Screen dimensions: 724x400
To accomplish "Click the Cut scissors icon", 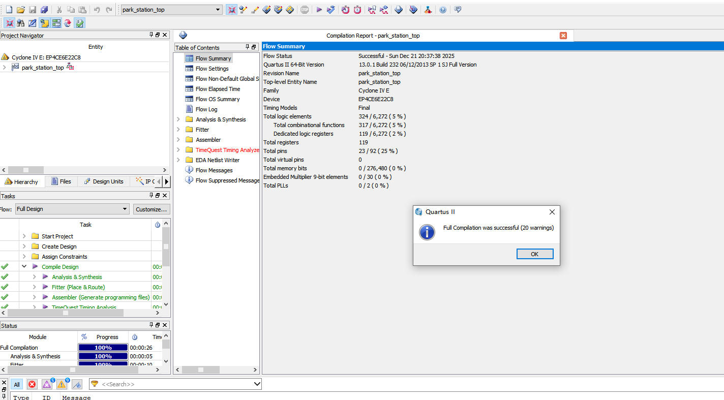I will (x=59, y=10).
